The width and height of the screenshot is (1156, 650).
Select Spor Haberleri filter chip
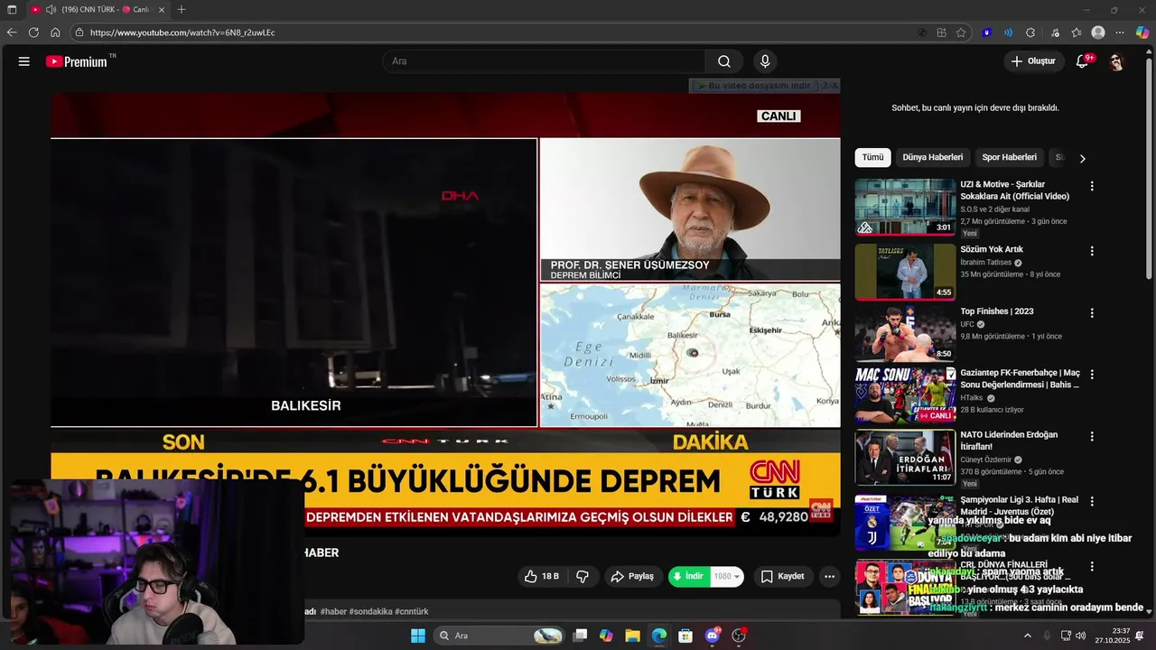click(1009, 157)
